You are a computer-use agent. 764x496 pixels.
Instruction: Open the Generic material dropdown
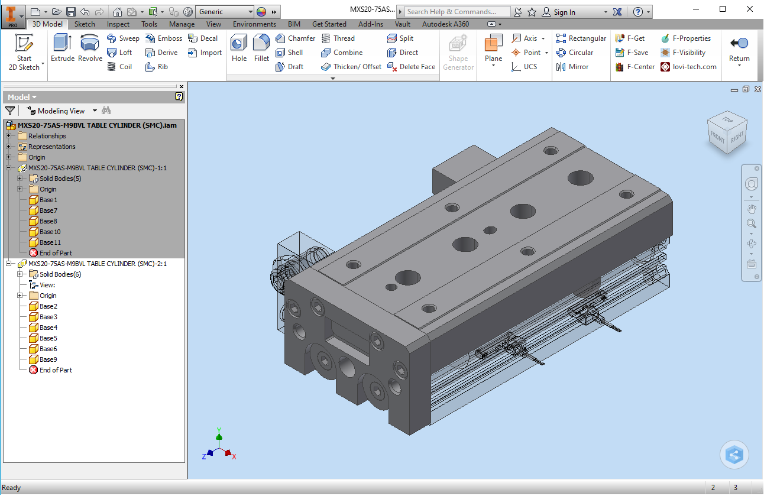250,12
